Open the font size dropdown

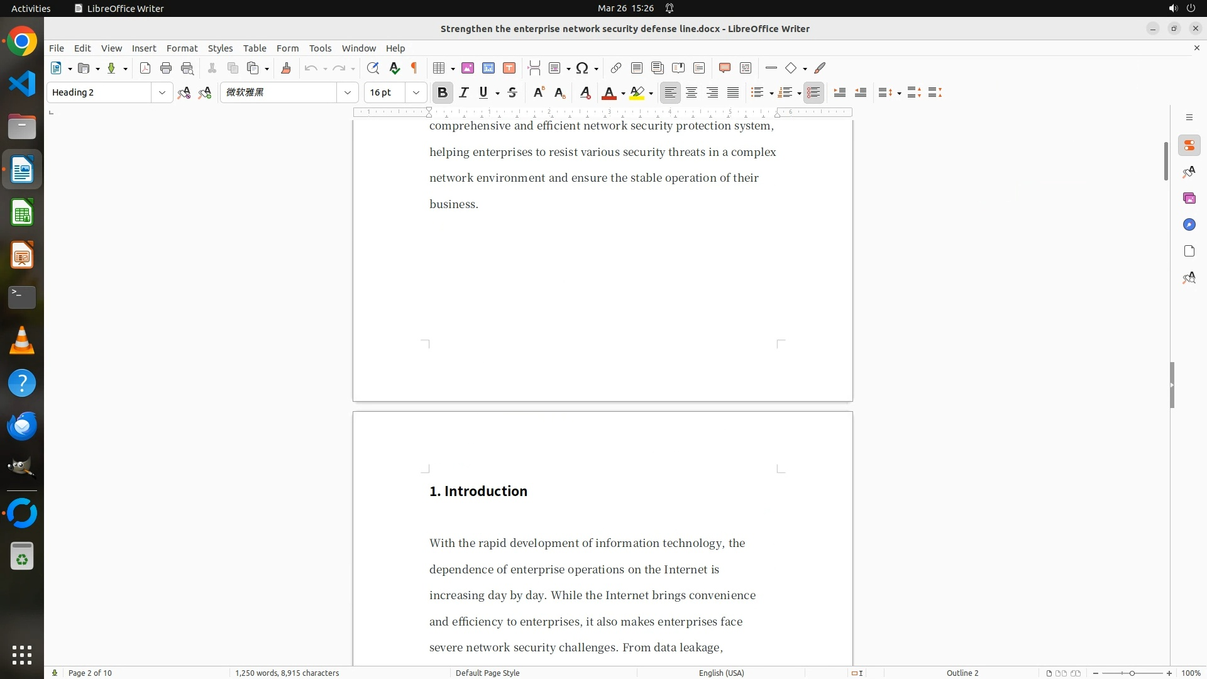click(416, 92)
